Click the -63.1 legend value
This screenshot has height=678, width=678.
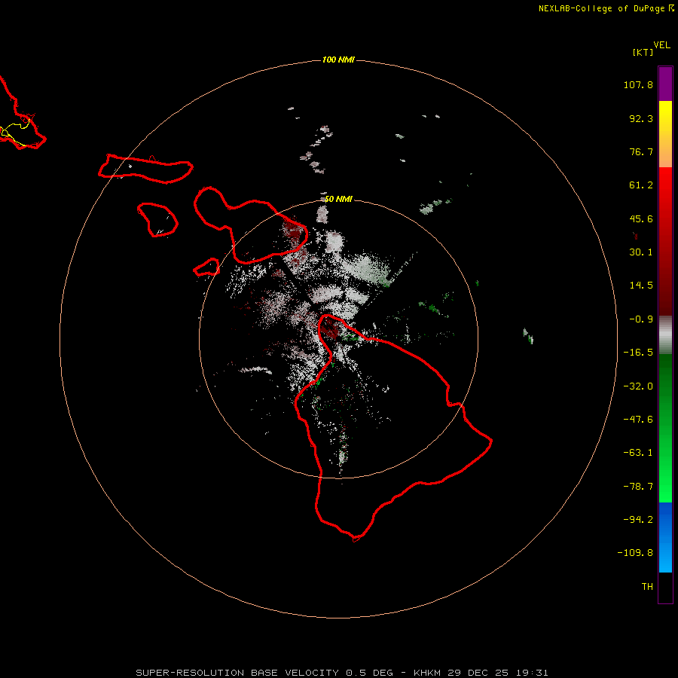tap(638, 453)
